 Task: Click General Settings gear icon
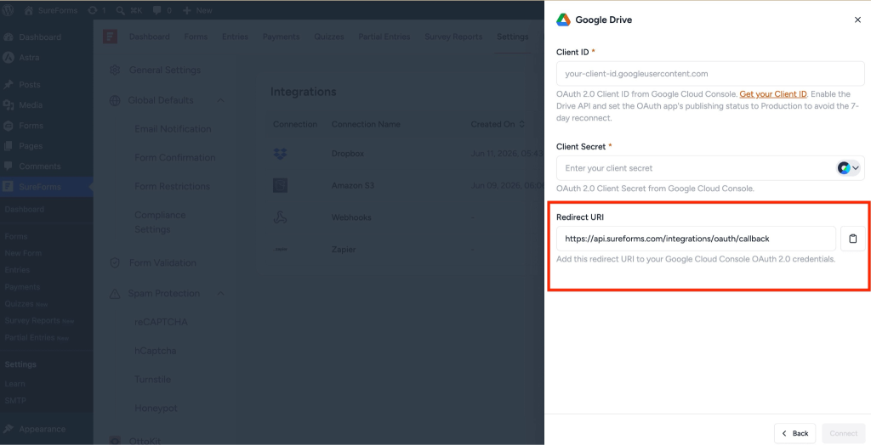pyautogui.click(x=115, y=70)
